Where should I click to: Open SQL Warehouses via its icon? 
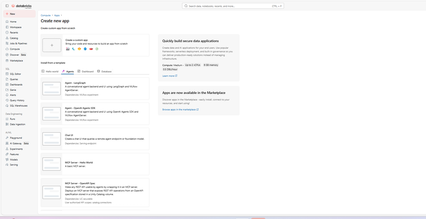7,106
